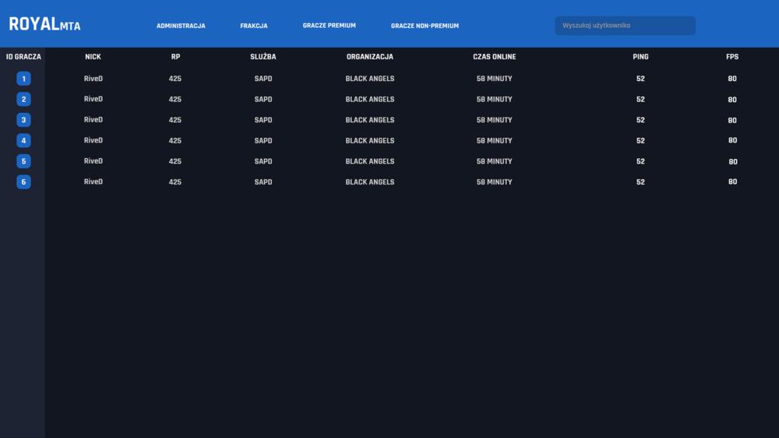Select the player ID 4 badge
779x438 pixels.
(x=23, y=141)
